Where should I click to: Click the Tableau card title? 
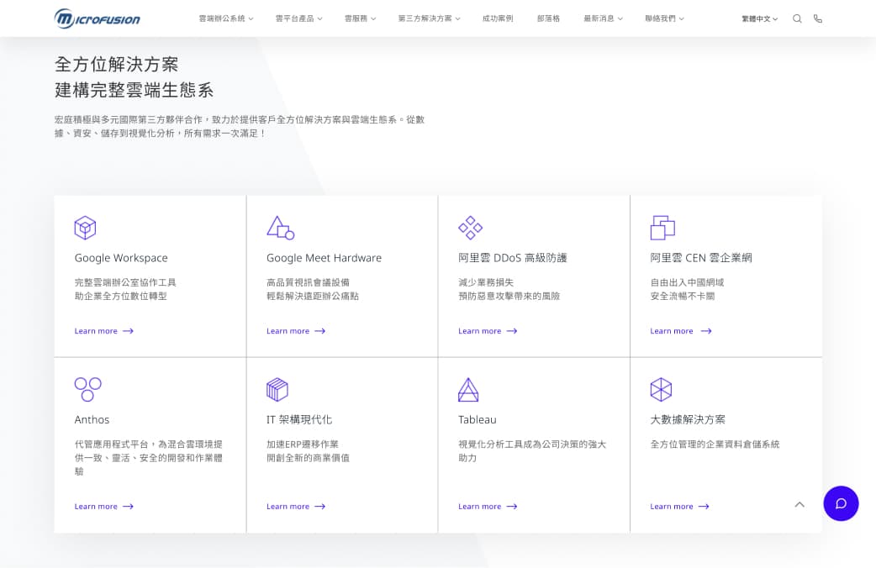point(478,420)
